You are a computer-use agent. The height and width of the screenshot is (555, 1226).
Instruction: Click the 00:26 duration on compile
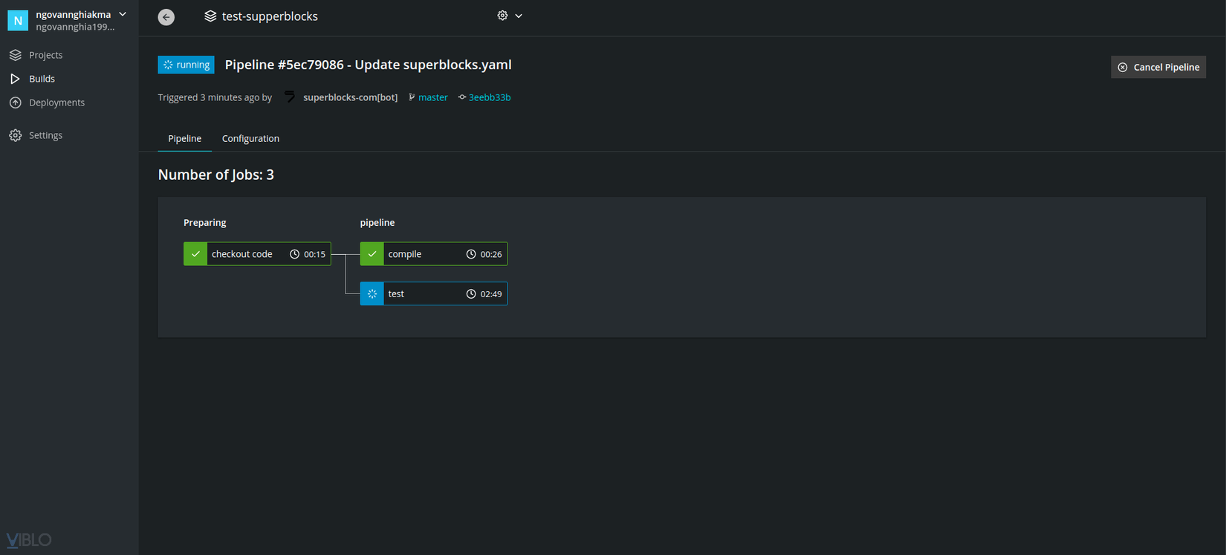(491, 254)
